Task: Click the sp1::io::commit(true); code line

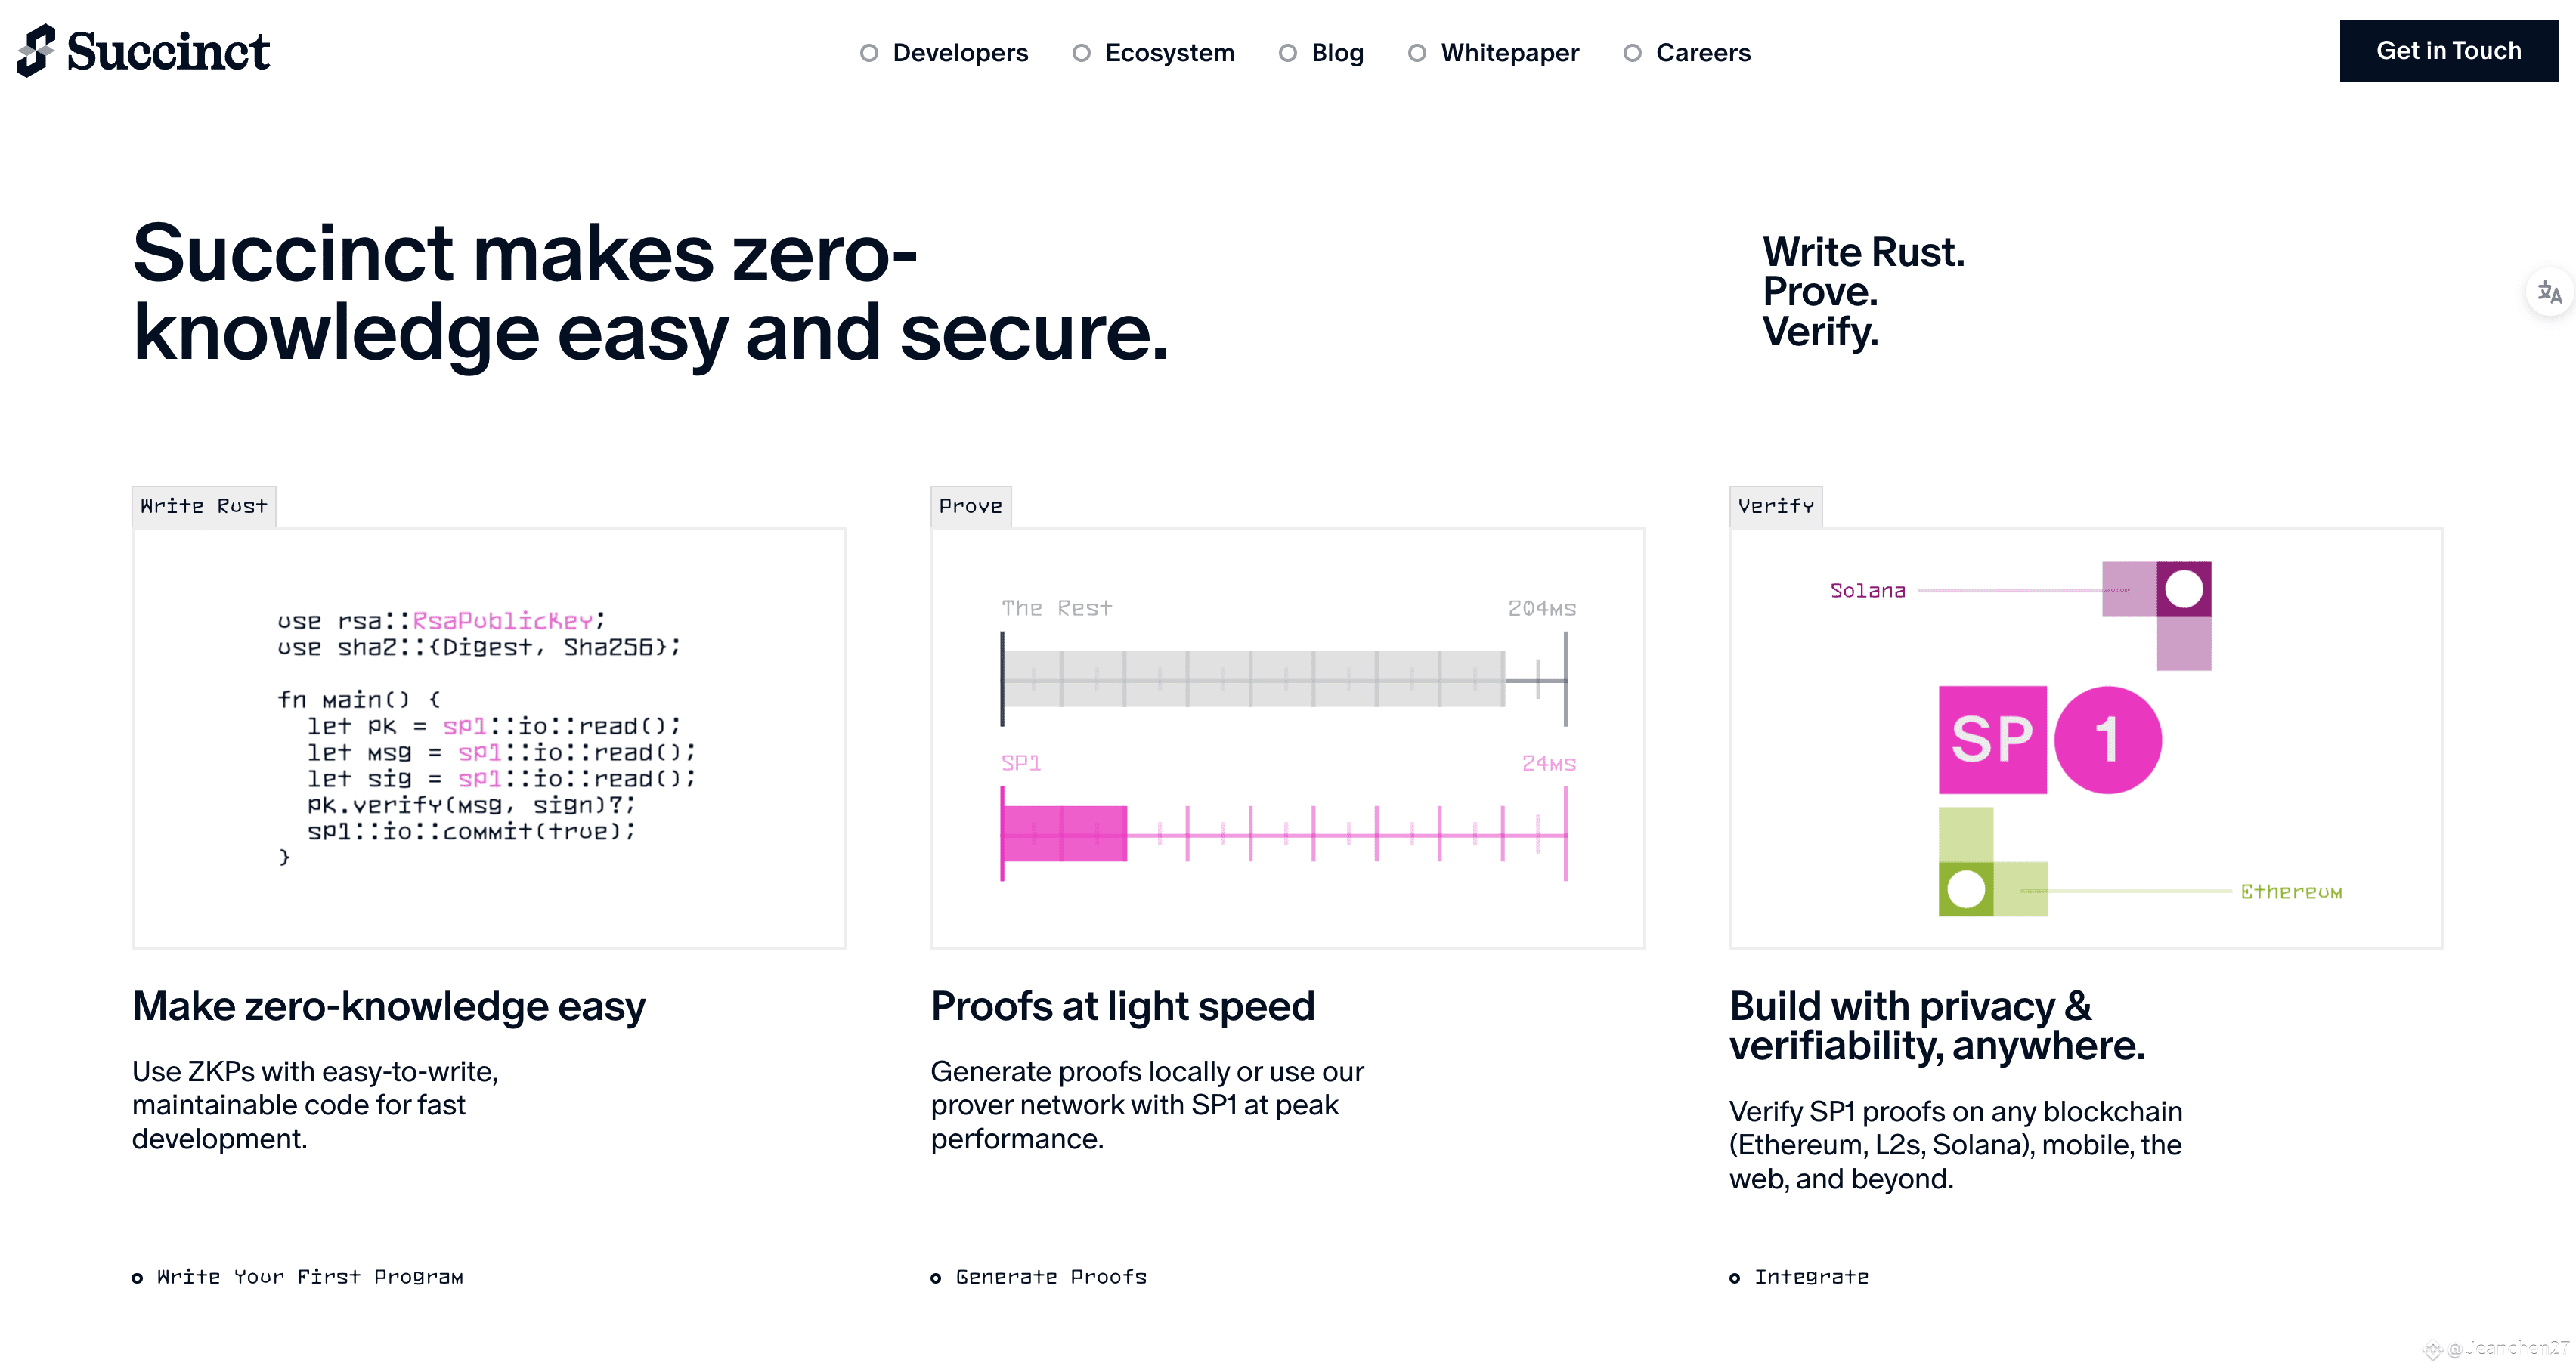Action: [x=471, y=830]
